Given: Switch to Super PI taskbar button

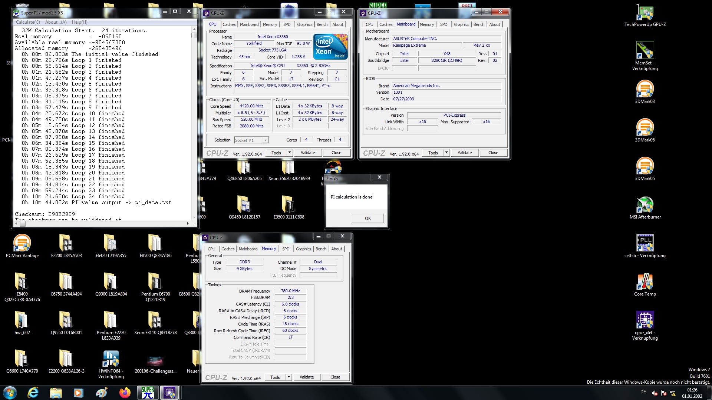Looking at the screenshot, I should click(x=148, y=393).
